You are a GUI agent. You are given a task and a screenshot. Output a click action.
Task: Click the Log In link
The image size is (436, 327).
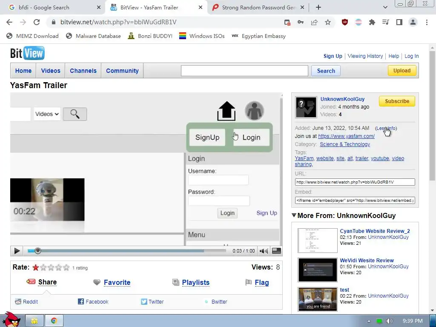point(412,56)
